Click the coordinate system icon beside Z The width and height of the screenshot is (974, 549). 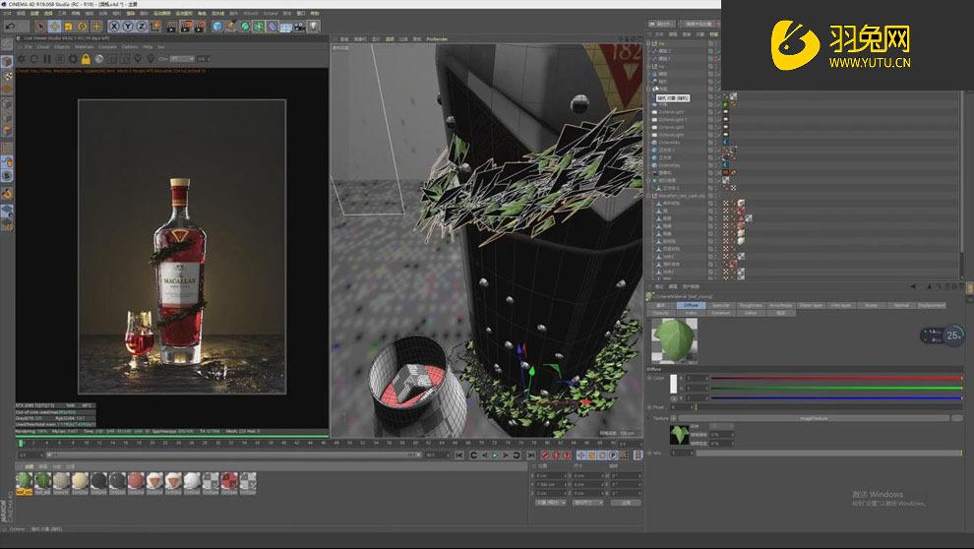(155, 27)
